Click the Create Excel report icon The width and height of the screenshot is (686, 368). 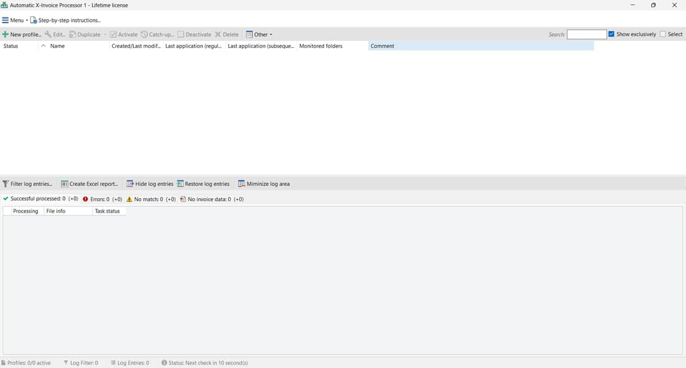click(64, 184)
